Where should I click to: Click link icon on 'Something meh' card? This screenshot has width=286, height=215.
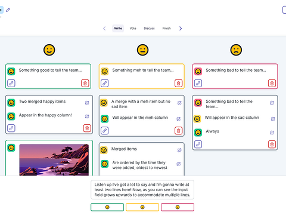coord(105,83)
